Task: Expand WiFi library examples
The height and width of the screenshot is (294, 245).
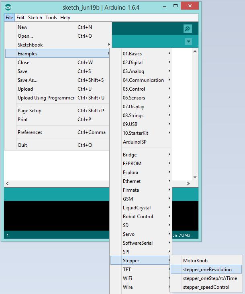Action: [x=141, y=278]
